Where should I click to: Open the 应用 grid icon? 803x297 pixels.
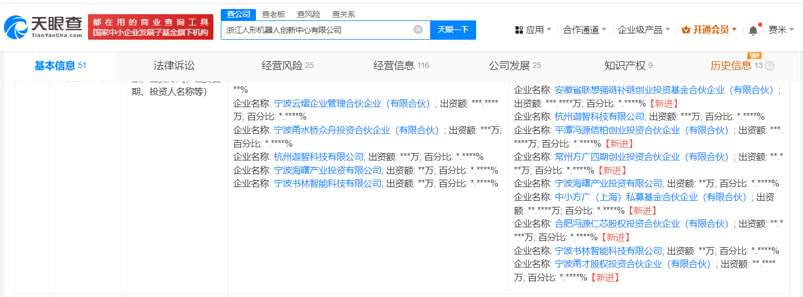pos(519,29)
